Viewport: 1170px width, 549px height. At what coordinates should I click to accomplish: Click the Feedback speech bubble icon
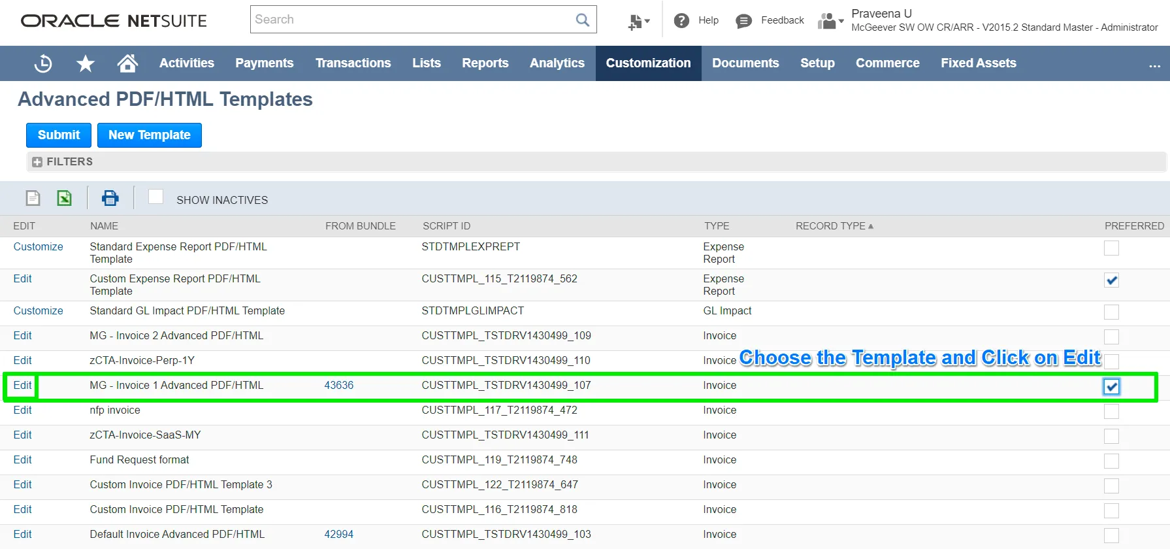pyautogui.click(x=743, y=21)
